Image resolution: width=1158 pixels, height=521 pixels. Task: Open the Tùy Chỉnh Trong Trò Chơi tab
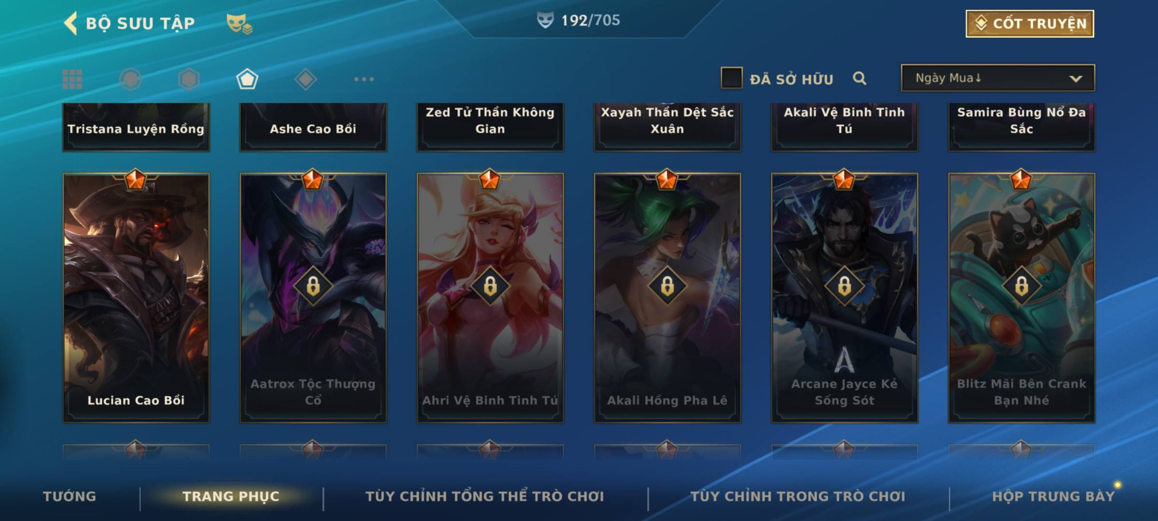[x=798, y=496]
